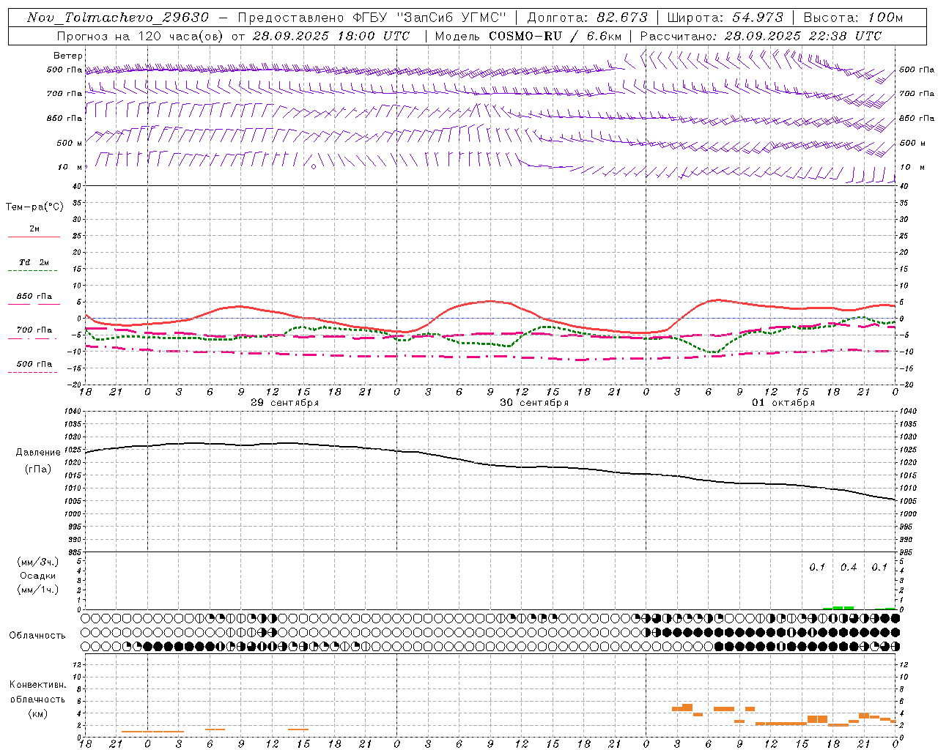Click the Облачность cloud cover label
Image resolution: width=938 pixels, height=750 pixels.
tap(37, 635)
